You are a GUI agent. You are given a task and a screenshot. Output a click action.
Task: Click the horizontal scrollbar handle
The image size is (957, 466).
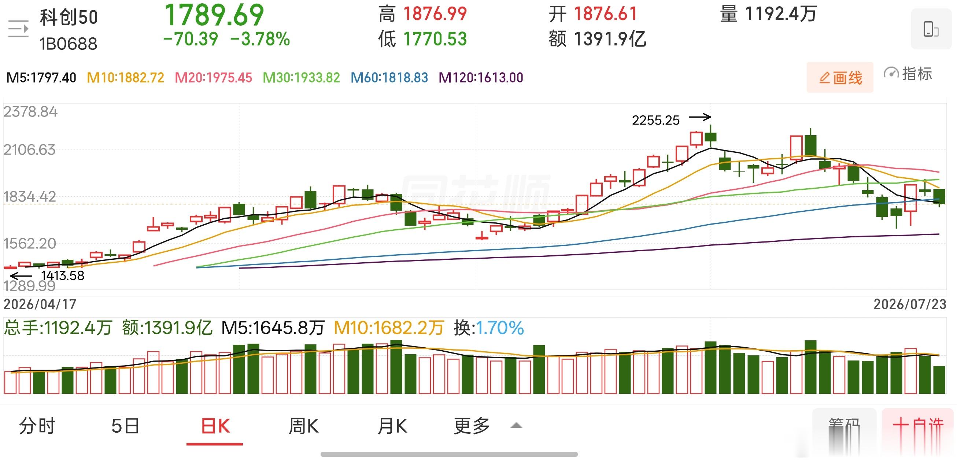point(449,454)
